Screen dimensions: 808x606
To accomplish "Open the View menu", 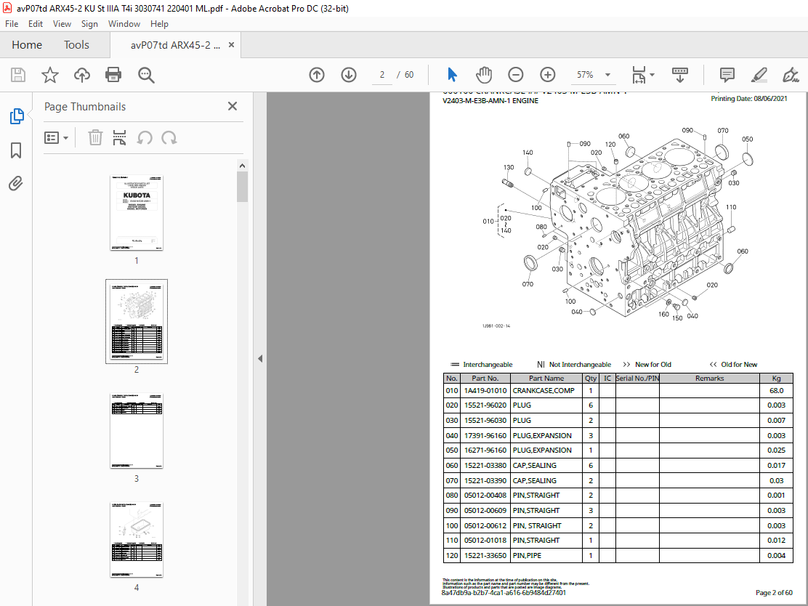I will (x=62, y=24).
